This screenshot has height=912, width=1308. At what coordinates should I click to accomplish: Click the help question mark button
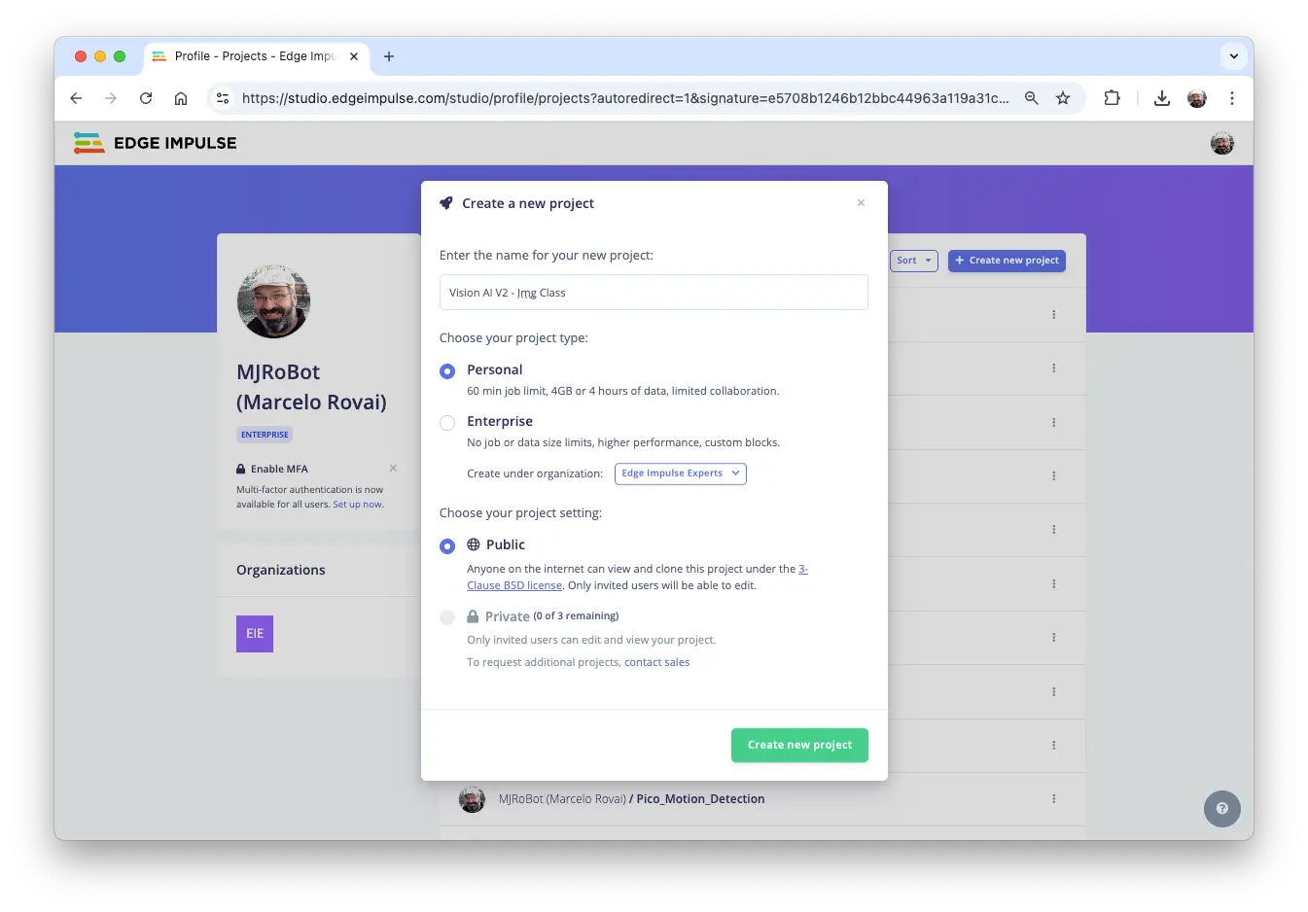[1221, 808]
